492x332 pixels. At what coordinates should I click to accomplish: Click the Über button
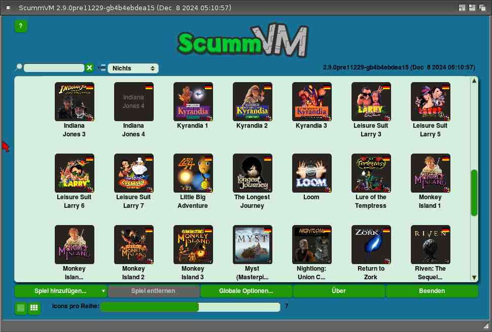pos(339,291)
